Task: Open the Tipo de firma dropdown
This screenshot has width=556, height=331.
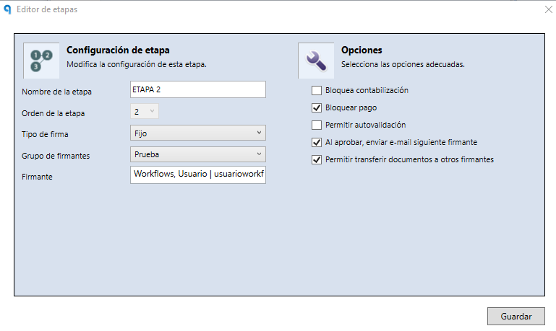Action: click(x=198, y=133)
